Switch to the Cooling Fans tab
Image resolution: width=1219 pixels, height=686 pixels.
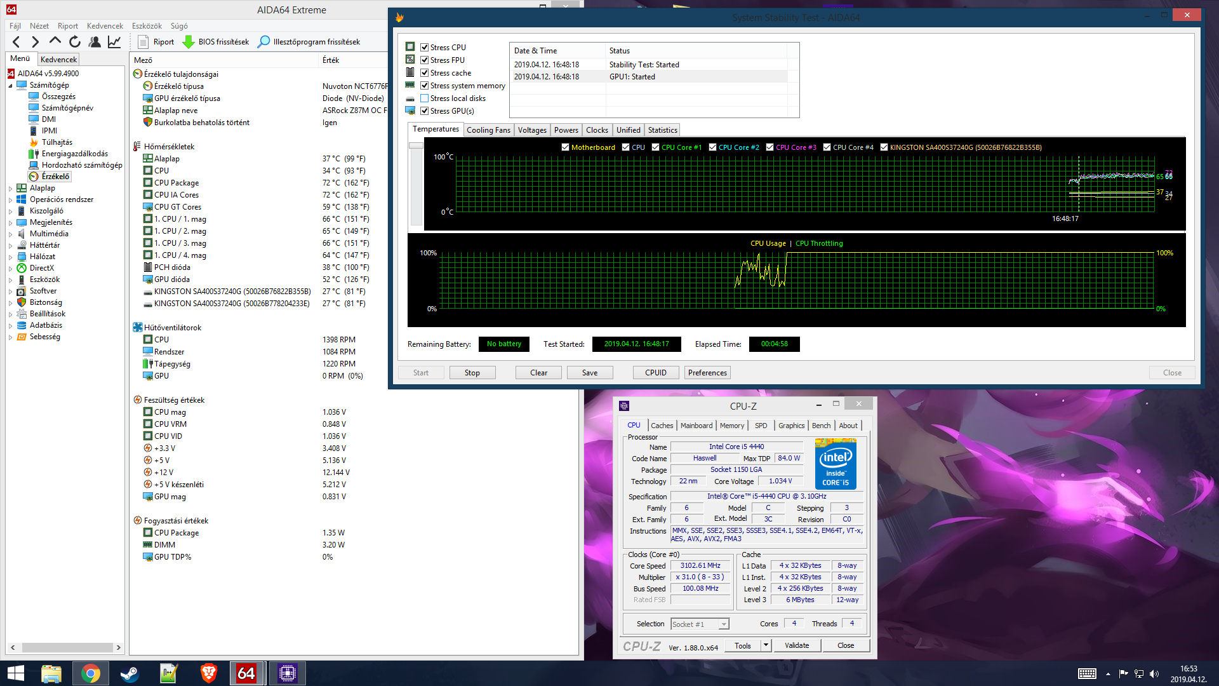click(x=488, y=130)
